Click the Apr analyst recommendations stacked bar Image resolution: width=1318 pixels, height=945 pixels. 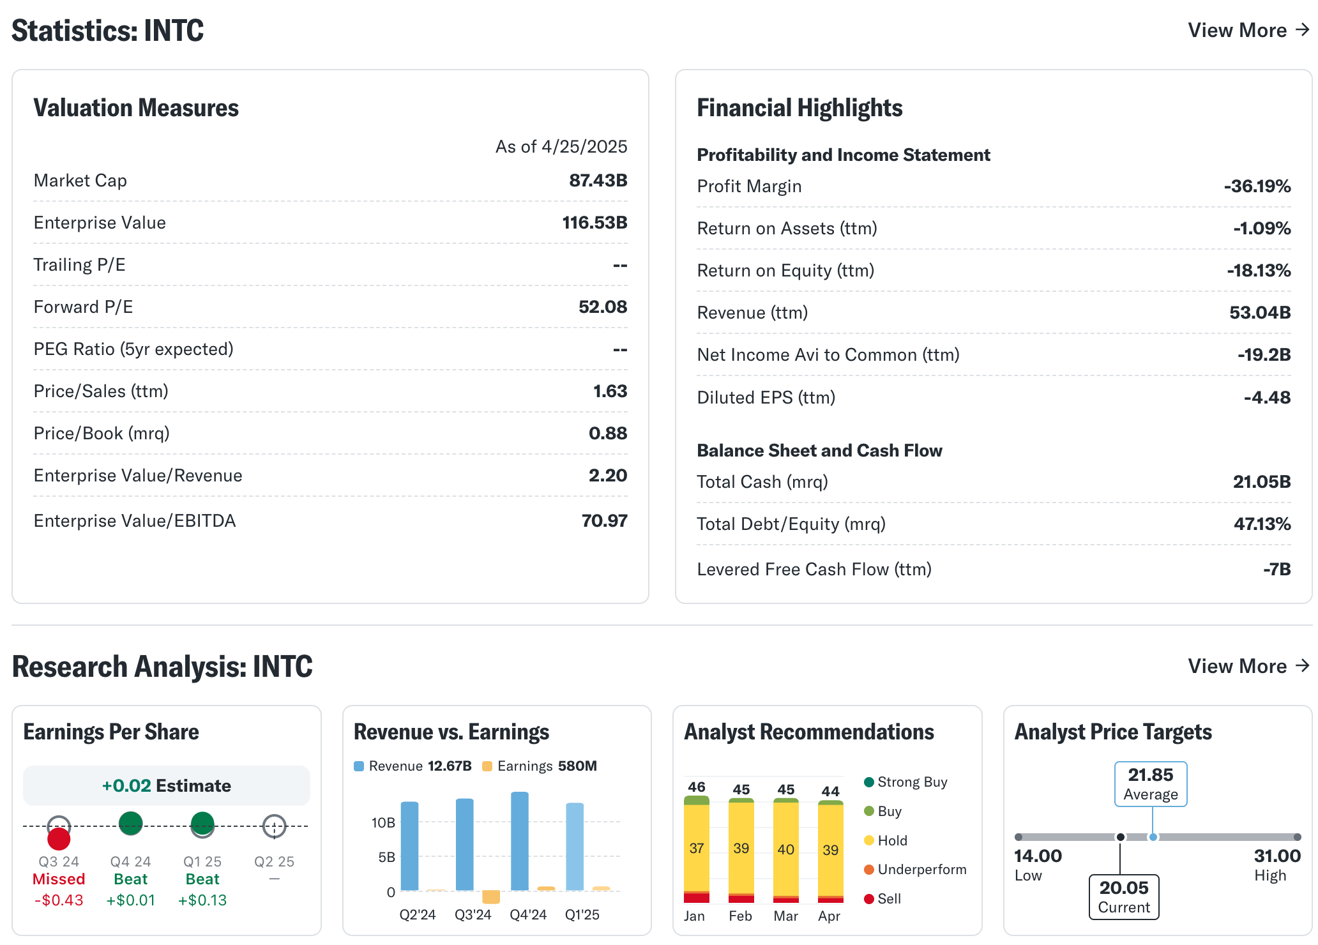(831, 851)
